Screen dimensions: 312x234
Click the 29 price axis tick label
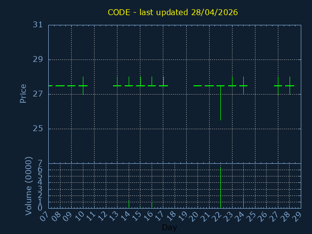pos(38,59)
